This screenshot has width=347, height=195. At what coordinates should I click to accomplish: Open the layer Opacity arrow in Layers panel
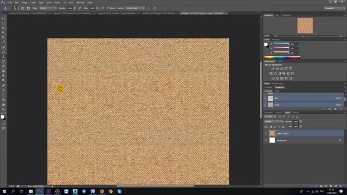[301, 121]
